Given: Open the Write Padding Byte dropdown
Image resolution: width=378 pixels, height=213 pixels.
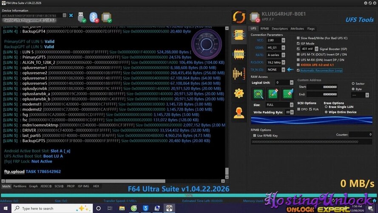Looking at the screenshot, I should 292,112.
